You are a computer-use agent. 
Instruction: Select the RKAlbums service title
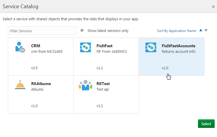coord(41,84)
